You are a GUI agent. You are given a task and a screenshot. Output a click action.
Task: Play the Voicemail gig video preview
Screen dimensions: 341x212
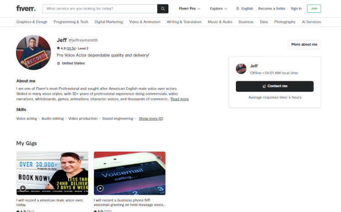point(100,188)
